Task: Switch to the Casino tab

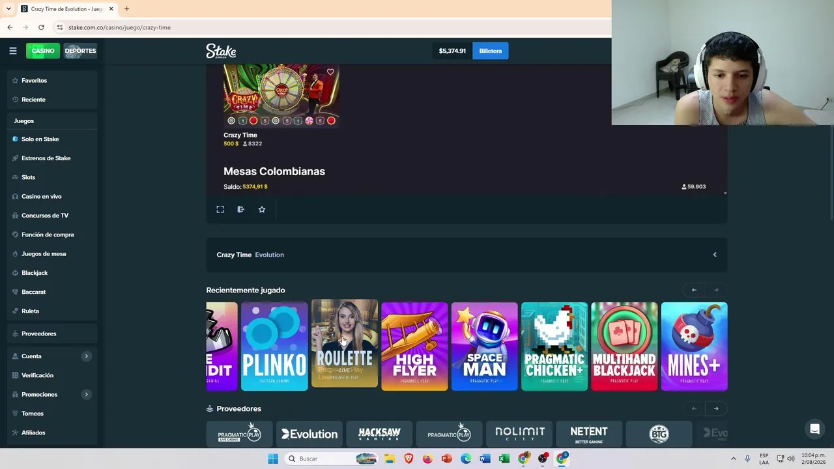Action: tap(43, 51)
